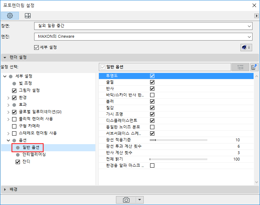Close the 포토렌더링 설정 dialog
Viewport: 260px width, 205px height.
click(x=254, y=5)
